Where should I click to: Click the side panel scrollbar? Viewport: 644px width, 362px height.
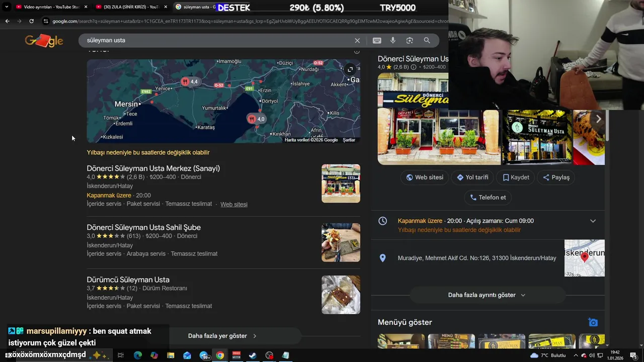click(x=607, y=126)
